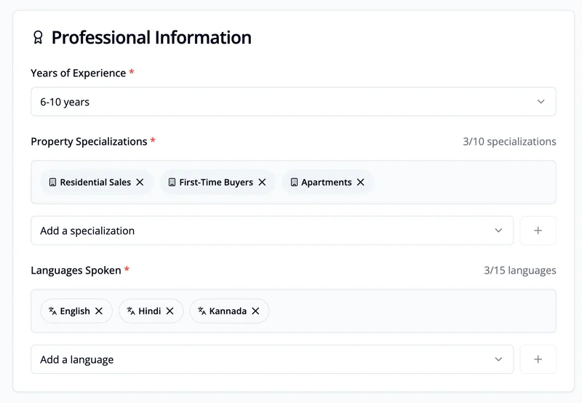Remove Kannada from languages spoken

[x=255, y=311]
